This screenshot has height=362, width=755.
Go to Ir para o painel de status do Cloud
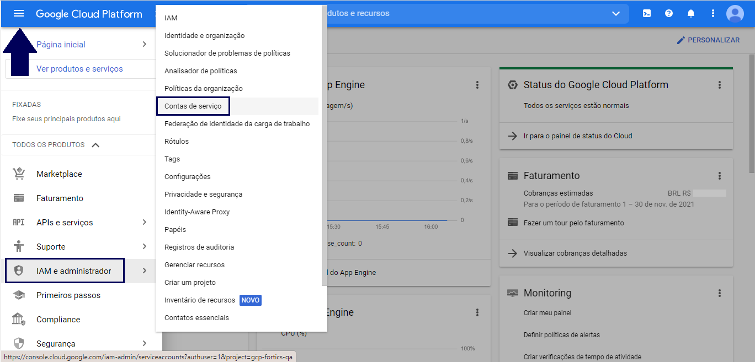pyautogui.click(x=578, y=136)
